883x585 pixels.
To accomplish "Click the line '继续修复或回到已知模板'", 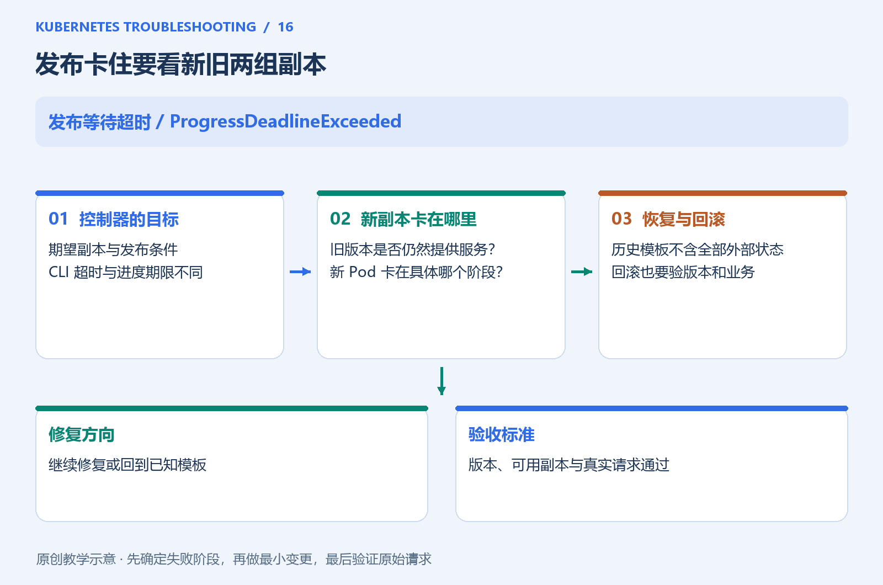I will [x=127, y=465].
